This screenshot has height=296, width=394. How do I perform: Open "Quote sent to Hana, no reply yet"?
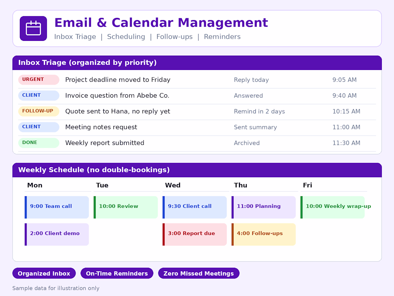coord(117,112)
